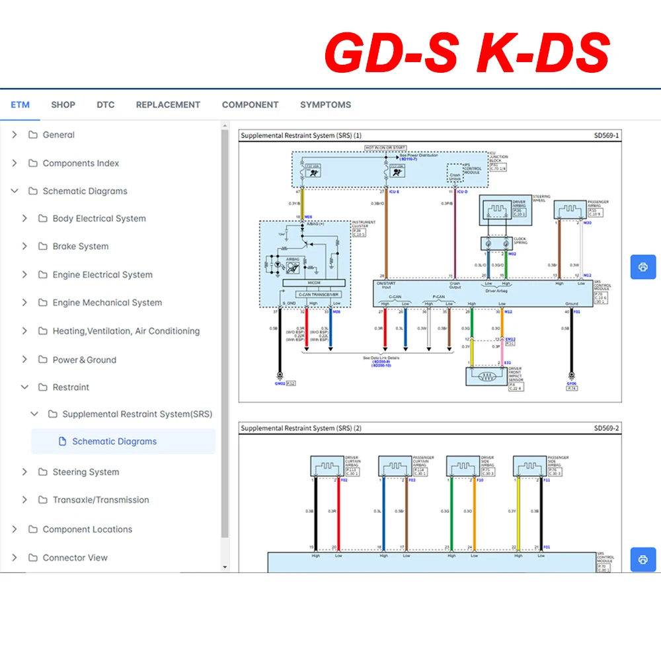The width and height of the screenshot is (661, 661).
Task: Expand the Component Locations chevron
Action: click(15, 529)
